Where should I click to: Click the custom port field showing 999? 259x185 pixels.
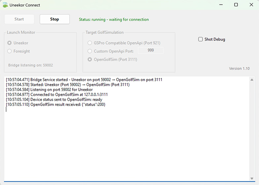pos(150,51)
